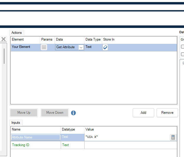This screenshot has height=157, width=184.
Task: Toggle the first checkbox in the right panel
Action: (183, 46)
